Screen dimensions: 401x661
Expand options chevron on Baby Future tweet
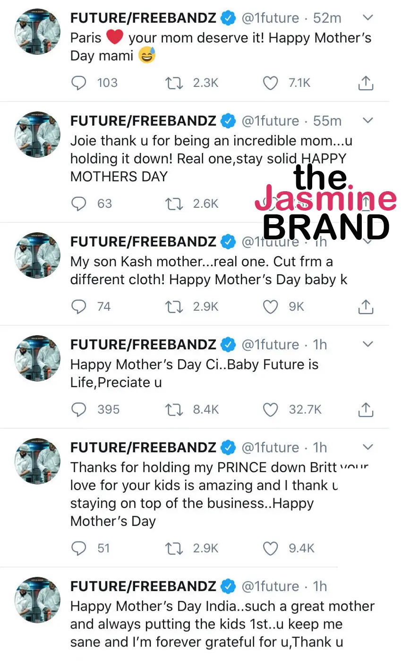coord(367,344)
